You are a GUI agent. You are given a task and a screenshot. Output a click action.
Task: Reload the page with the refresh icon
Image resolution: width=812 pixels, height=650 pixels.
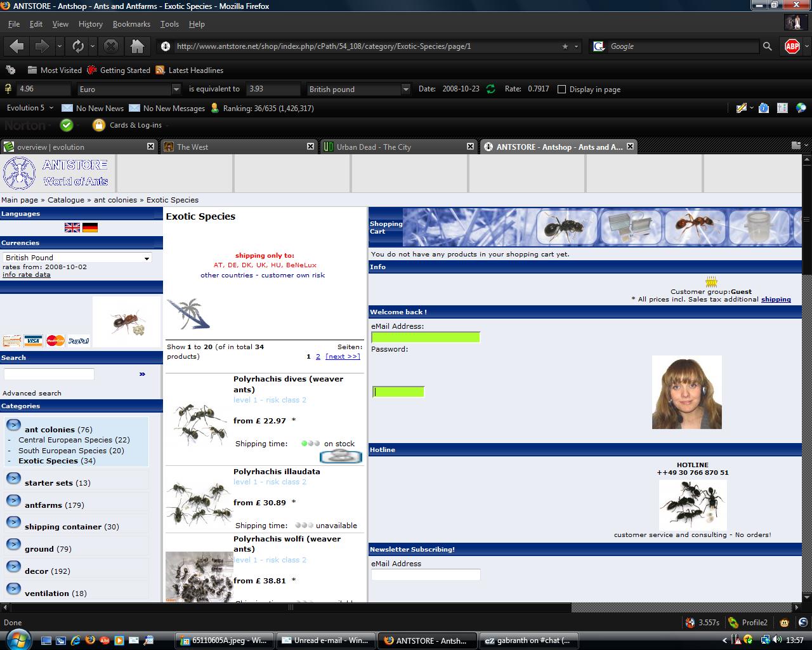click(78, 46)
